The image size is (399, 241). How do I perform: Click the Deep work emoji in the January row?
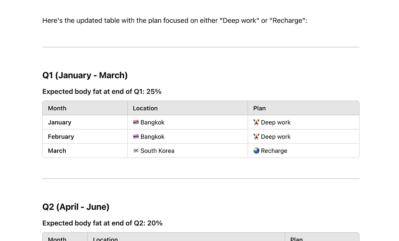coord(256,122)
